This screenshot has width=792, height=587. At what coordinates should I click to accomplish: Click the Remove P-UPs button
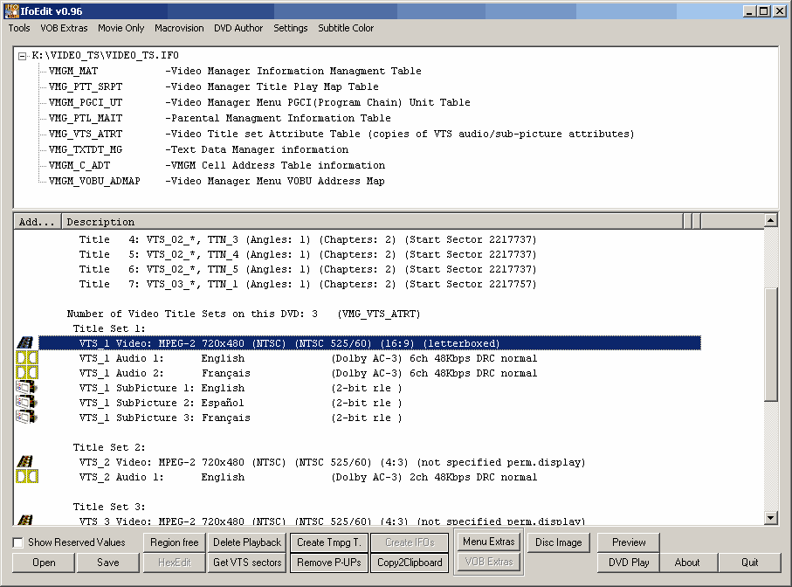pyautogui.click(x=329, y=563)
